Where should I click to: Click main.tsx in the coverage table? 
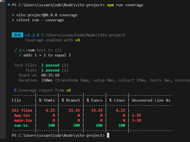point(22,120)
